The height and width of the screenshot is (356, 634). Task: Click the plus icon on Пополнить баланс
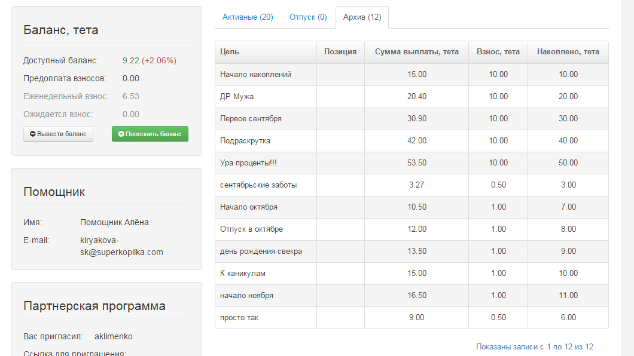[x=121, y=134]
